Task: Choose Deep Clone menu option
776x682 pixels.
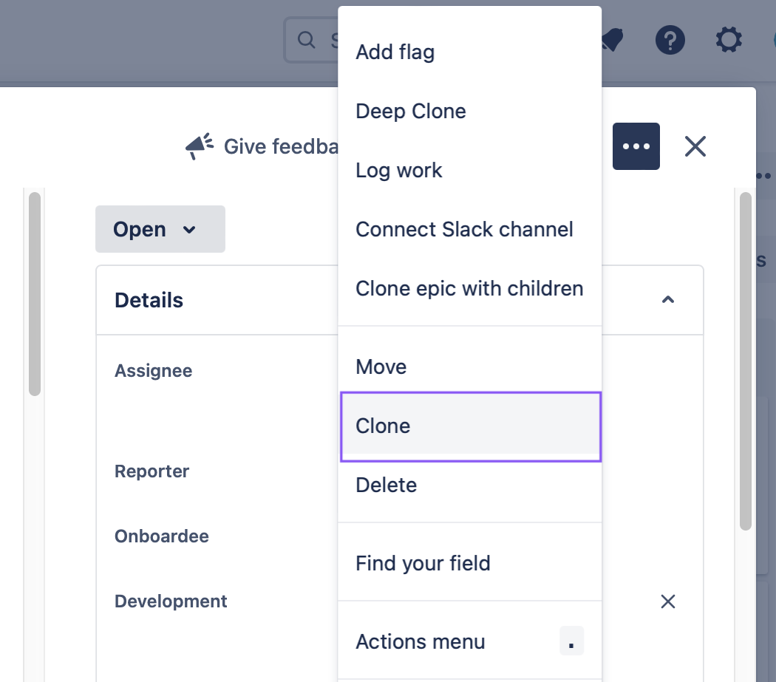Action: (x=469, y=111)
